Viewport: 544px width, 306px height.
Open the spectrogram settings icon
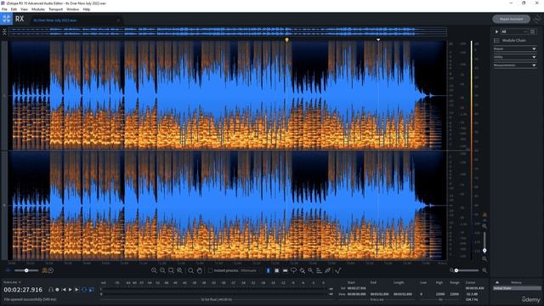[x=51, y=270]
